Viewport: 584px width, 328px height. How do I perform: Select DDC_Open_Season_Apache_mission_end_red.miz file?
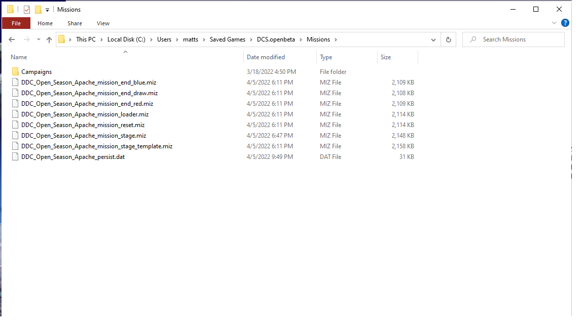[87, 104]
